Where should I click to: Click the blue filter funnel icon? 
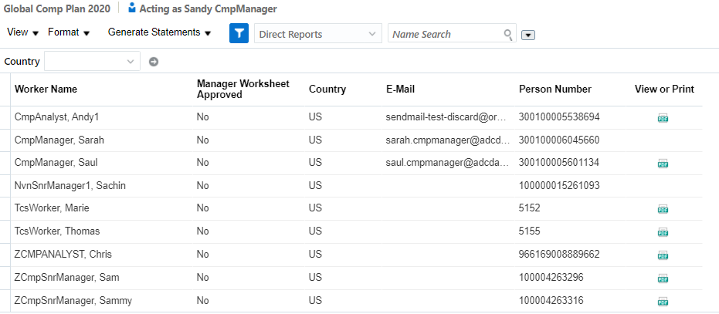[239, 33]
